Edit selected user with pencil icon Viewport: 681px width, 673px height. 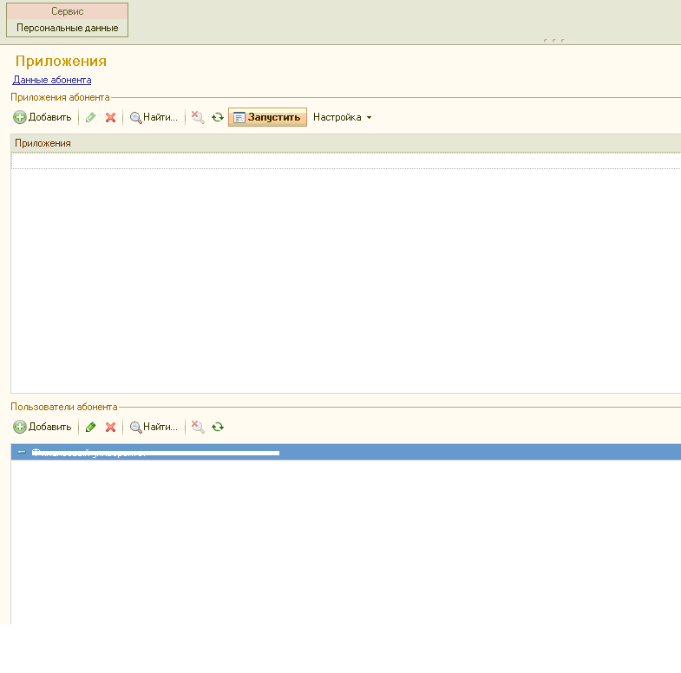coord(90,427)
